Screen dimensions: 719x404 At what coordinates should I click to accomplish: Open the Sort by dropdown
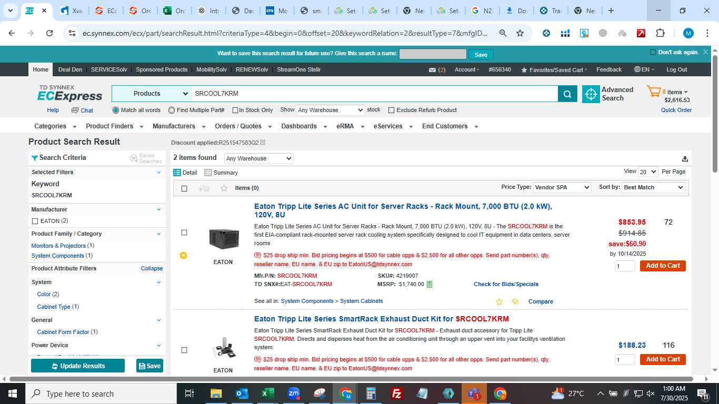(x=653, y=187)
